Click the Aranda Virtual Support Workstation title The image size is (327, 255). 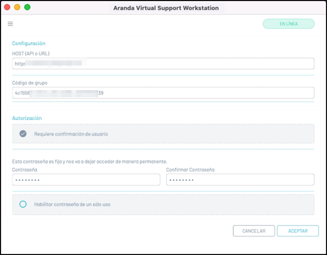click(166, 8)
